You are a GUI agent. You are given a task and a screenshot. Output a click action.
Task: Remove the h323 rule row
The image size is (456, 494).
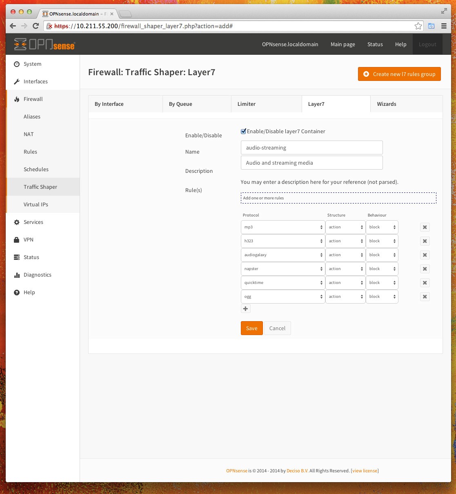point(425,241)
